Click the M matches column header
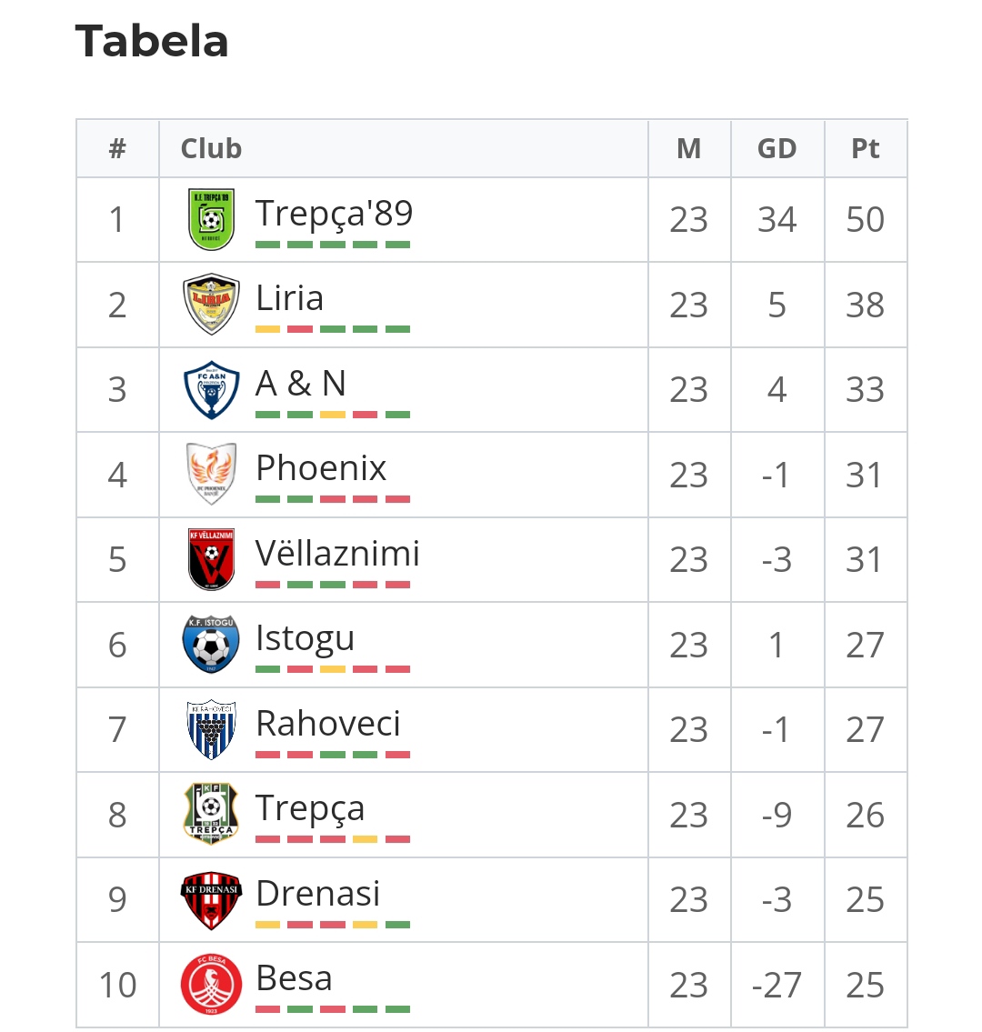 pos(689,148)
